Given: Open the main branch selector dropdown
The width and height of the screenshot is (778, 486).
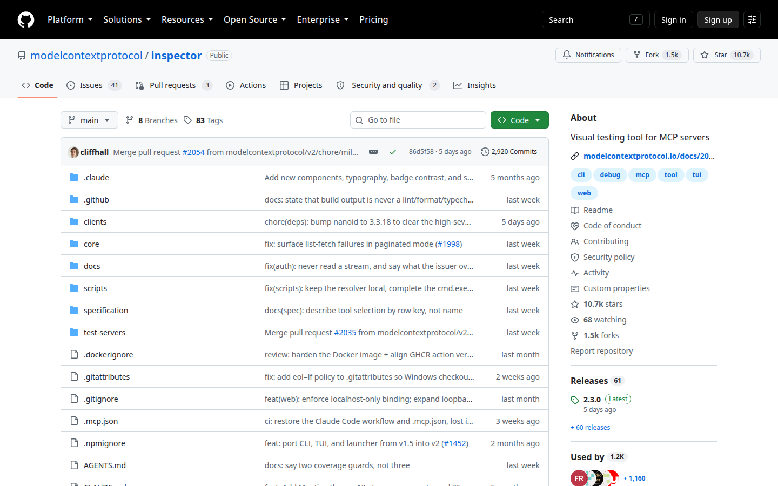Looking at the screenshot, I should [89, 120].
